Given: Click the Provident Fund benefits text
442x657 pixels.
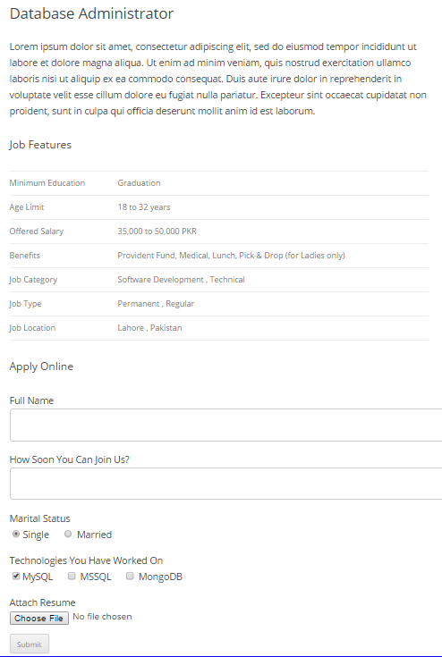Looking at the screenshot, I should (x=231, y=256).
